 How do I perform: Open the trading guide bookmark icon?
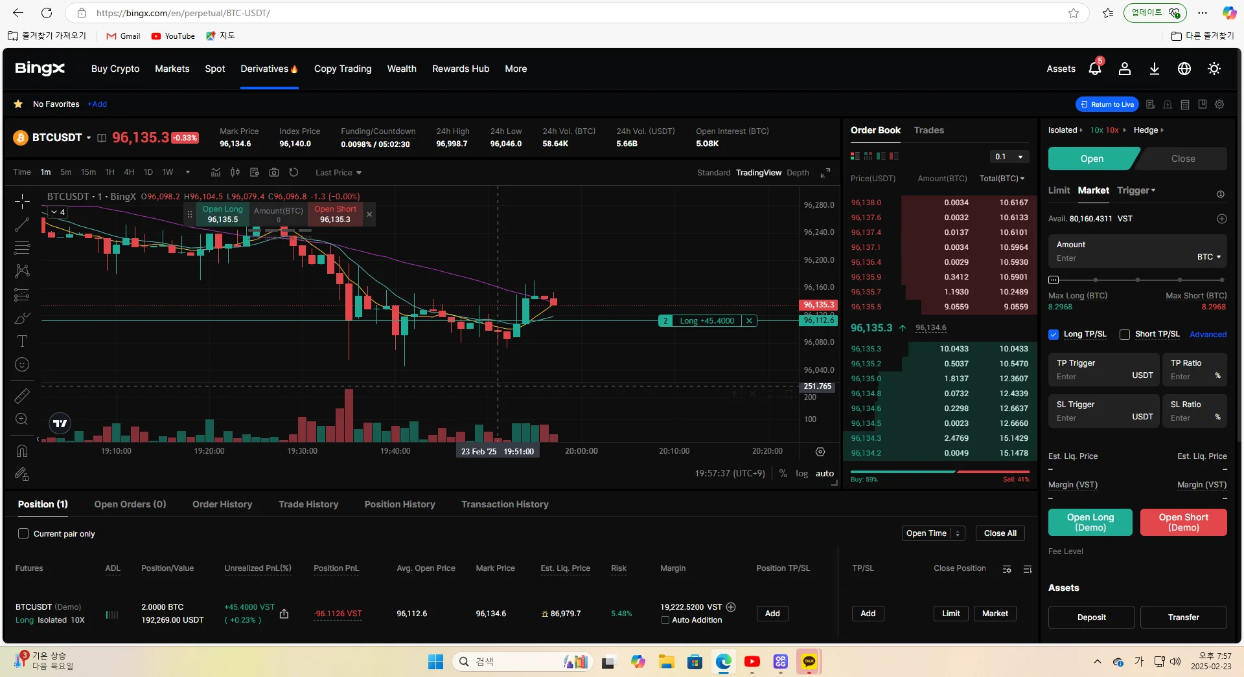click(x=1203, y=104)
